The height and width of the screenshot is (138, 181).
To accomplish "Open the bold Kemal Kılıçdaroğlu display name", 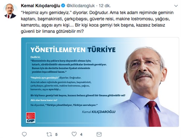I will tap(40, 6).
